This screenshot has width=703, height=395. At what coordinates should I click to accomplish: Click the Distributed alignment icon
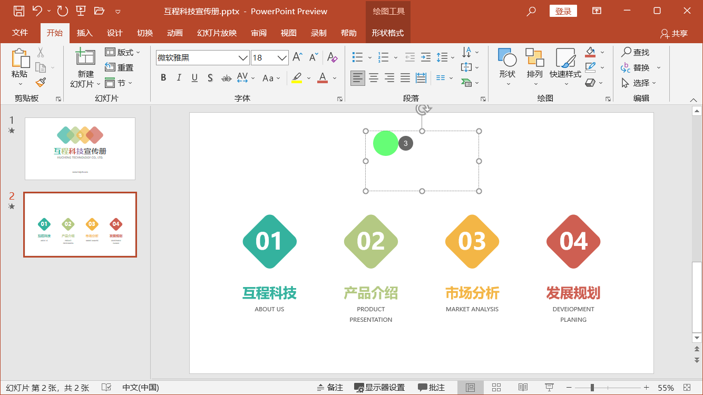[x=421, y=78]
